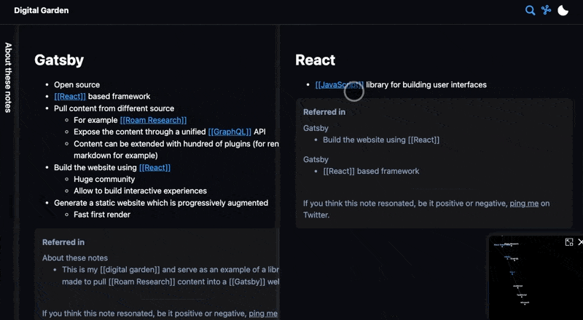Open the [[JavaScript]] link in the React note
This screenshot has width=583, height=320.
click(x=339, y=85)
